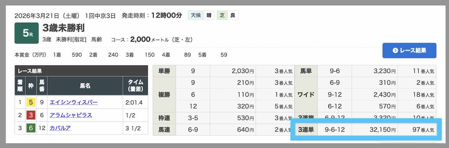449x148 pixels.
Task: Select the ワイド payout row label
Action: coord(306,95)
